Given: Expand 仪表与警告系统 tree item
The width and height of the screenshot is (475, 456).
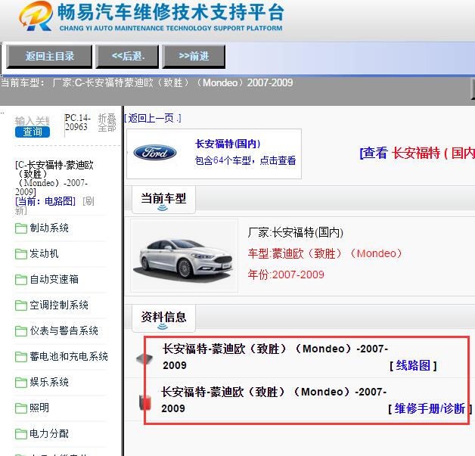Looking at the screenshot, I should point(64,331).
